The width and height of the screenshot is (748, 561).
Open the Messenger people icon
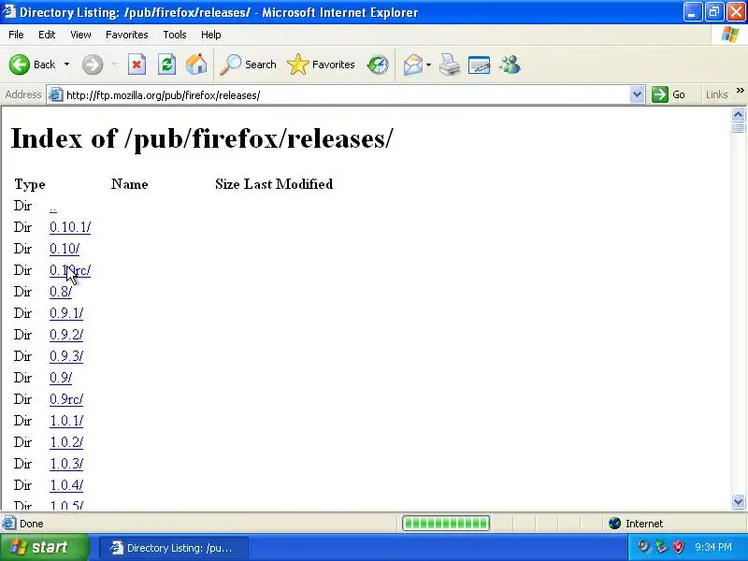click(x=510, y=65)
